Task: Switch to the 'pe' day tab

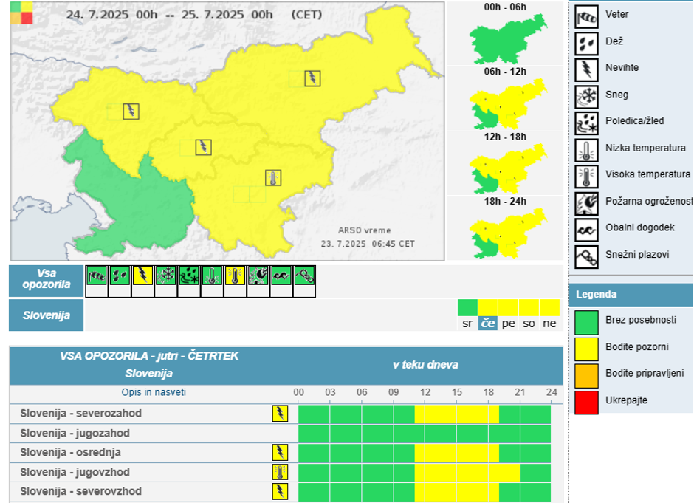Action: 509,324
